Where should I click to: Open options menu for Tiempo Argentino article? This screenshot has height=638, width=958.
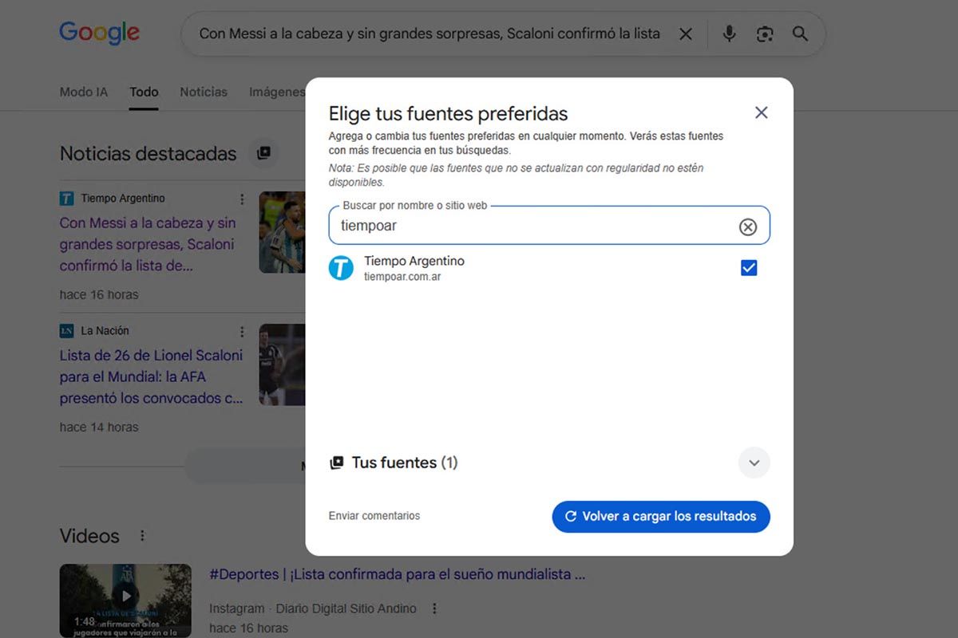[242, 199]
